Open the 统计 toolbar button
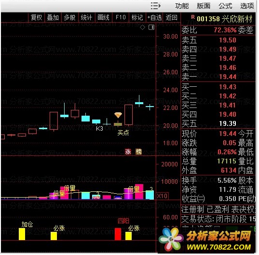This screenshot has width=259, height=255. [x=86, y=17]
